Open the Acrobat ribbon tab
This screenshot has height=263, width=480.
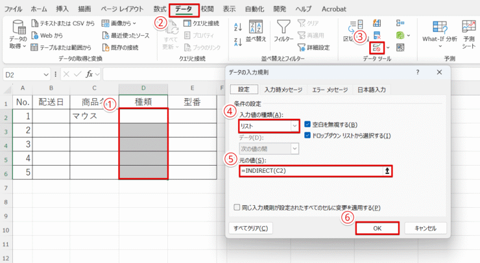334,9
